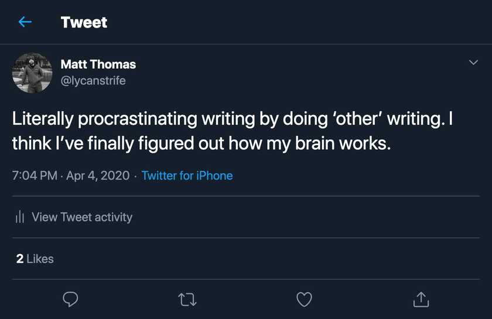
Task: Click the tweet line about brain works
Action: click(201, 143)
